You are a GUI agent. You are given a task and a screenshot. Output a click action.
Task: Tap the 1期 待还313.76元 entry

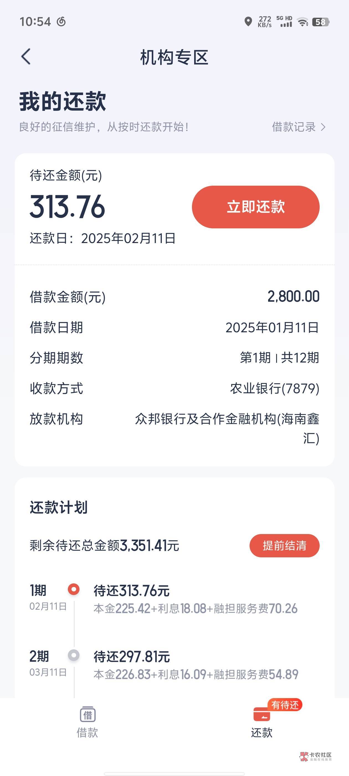[132, 591]
